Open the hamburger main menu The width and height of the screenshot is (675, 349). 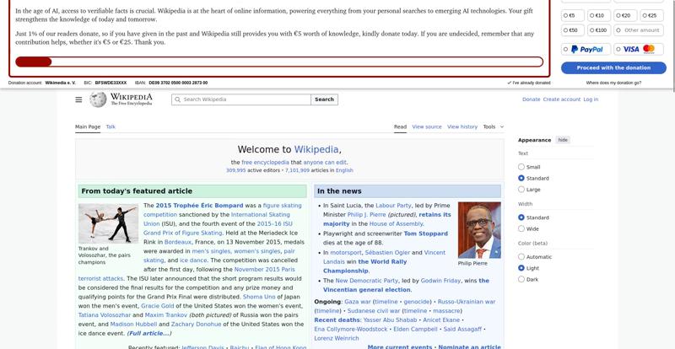click(78, 99)
